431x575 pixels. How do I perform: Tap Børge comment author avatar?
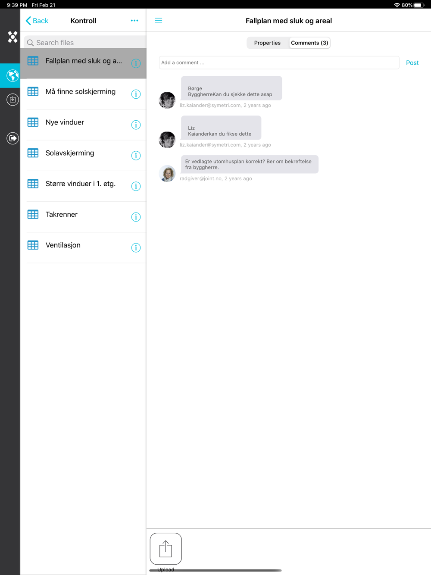click(x=167, y=100)
